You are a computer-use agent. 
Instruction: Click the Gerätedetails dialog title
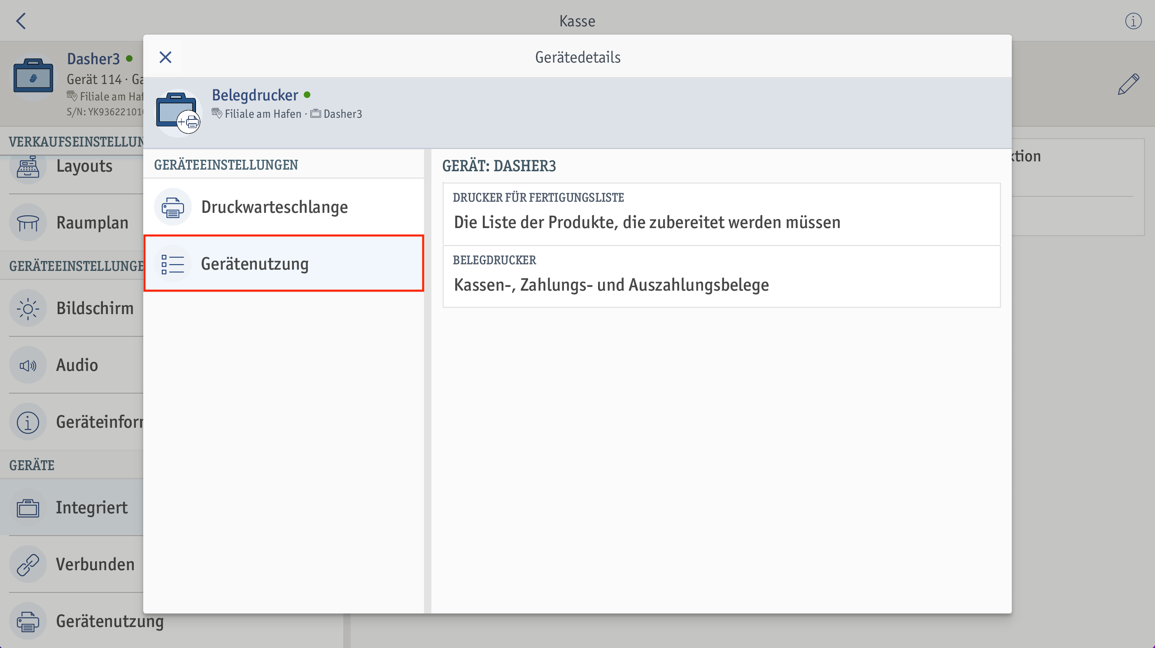[x=577, y=57]
